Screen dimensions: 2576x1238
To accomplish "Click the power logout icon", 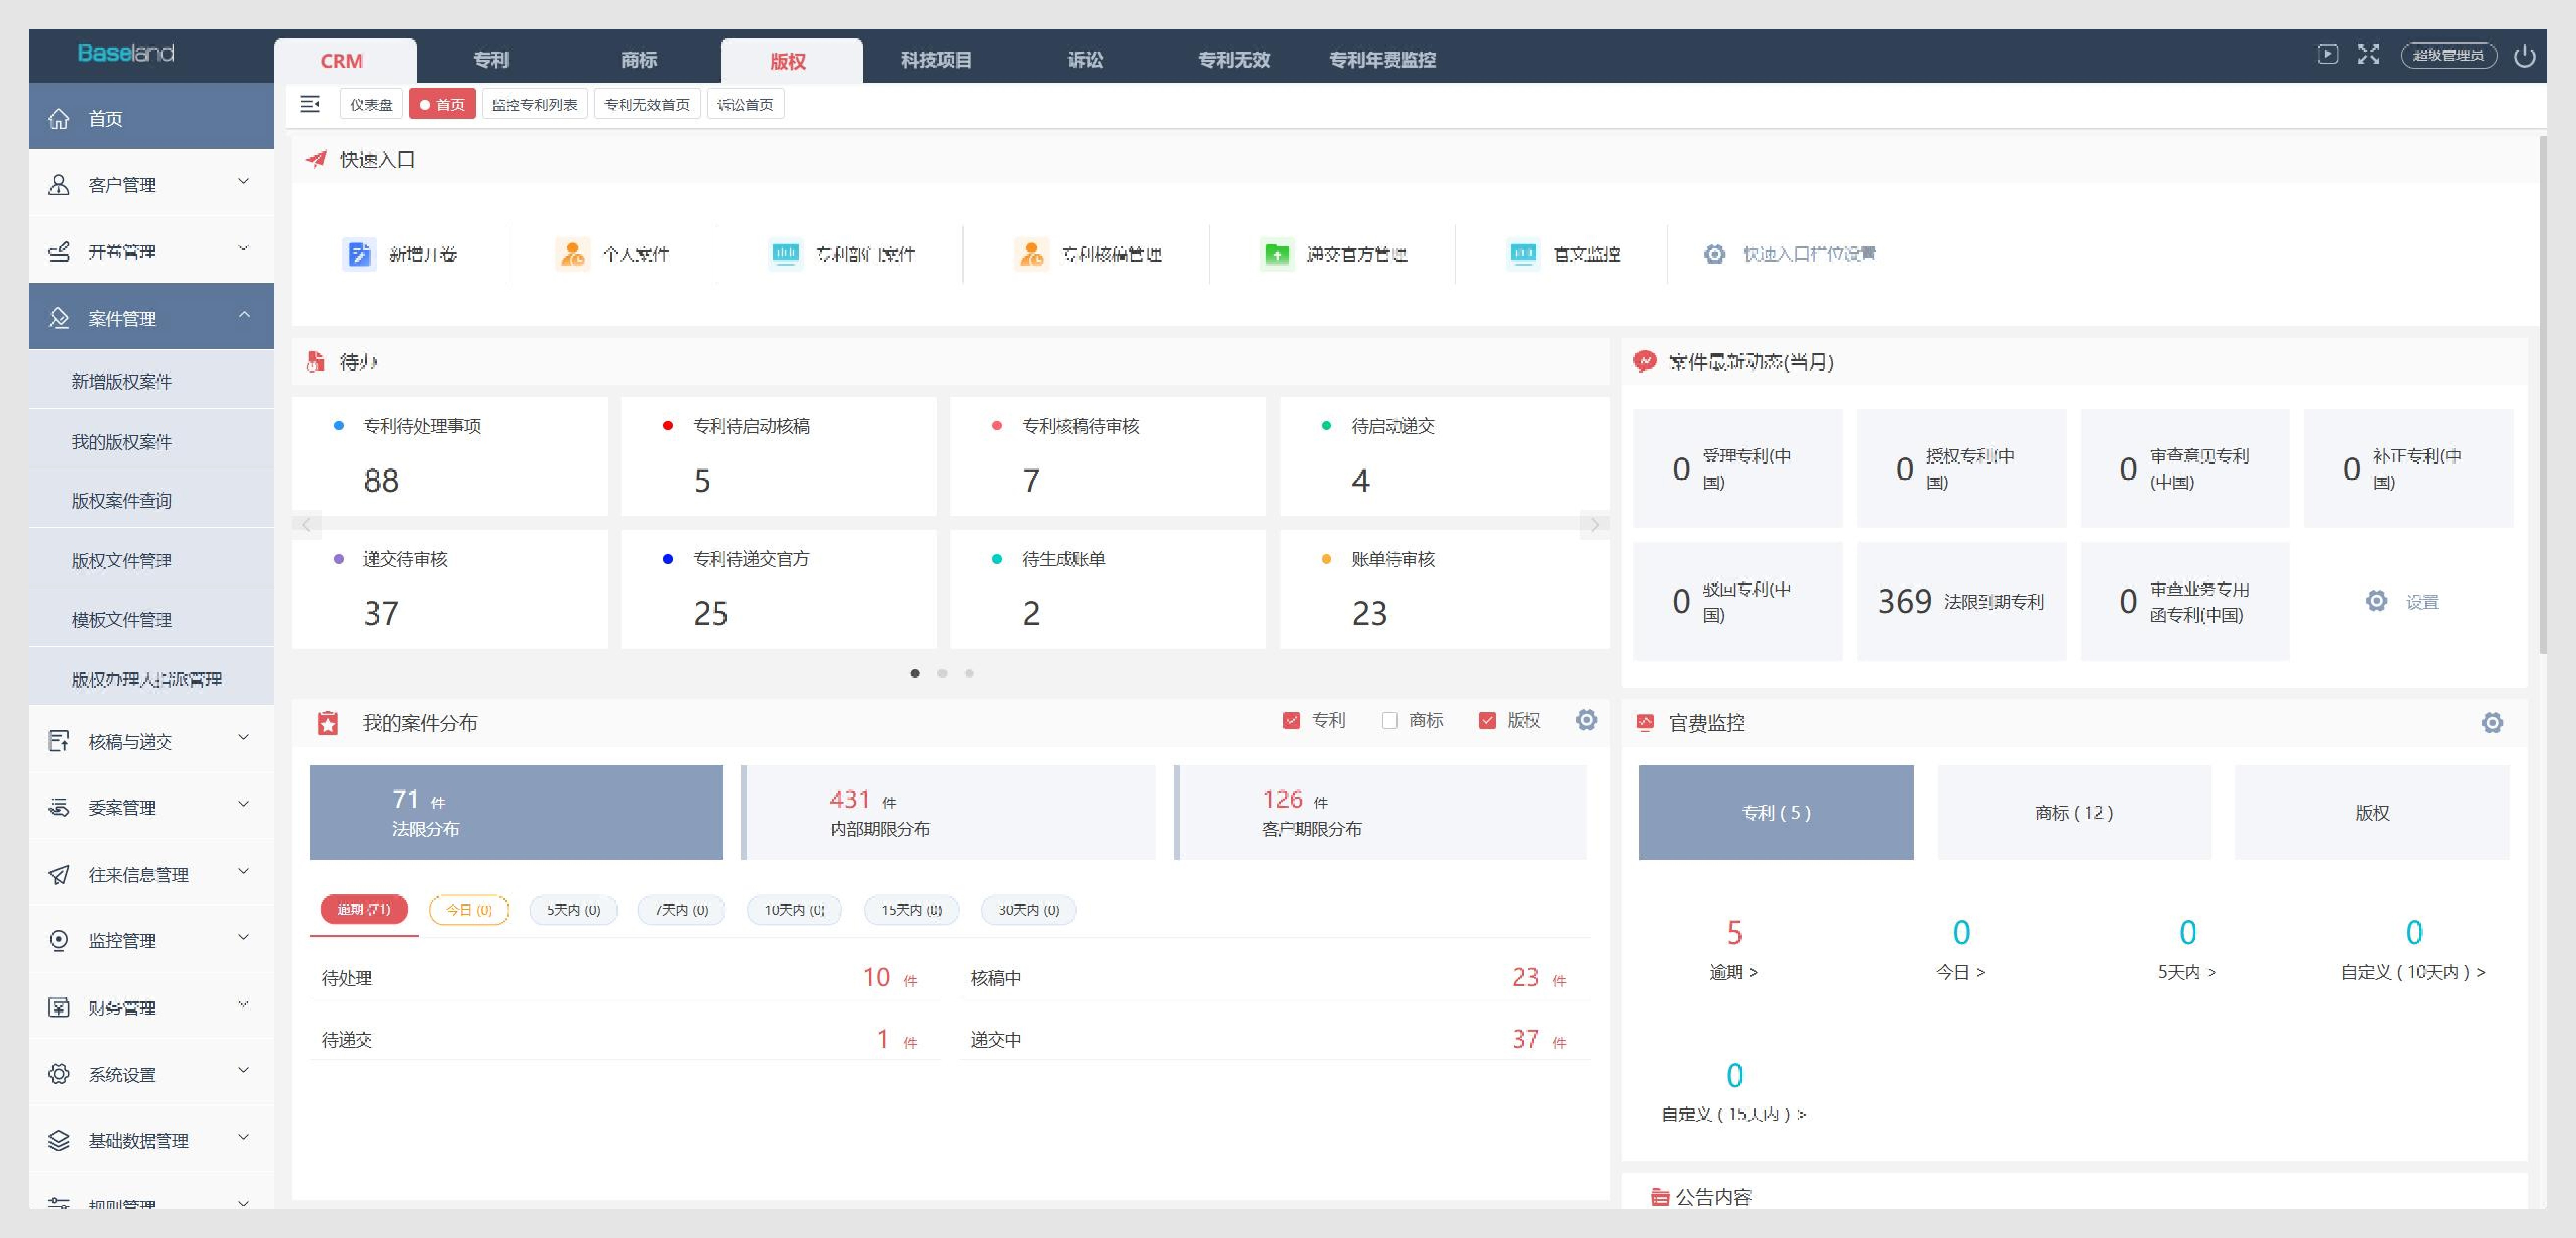I will 2524,56.
